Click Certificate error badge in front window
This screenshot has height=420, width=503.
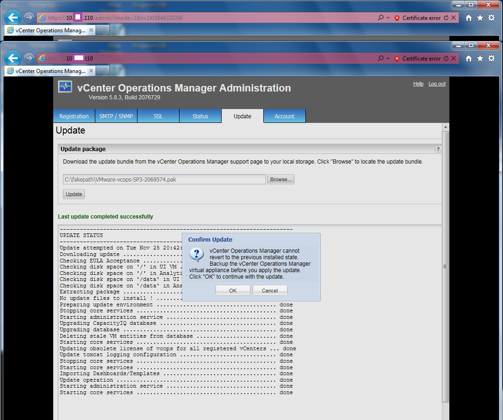(x=418, y=59)
